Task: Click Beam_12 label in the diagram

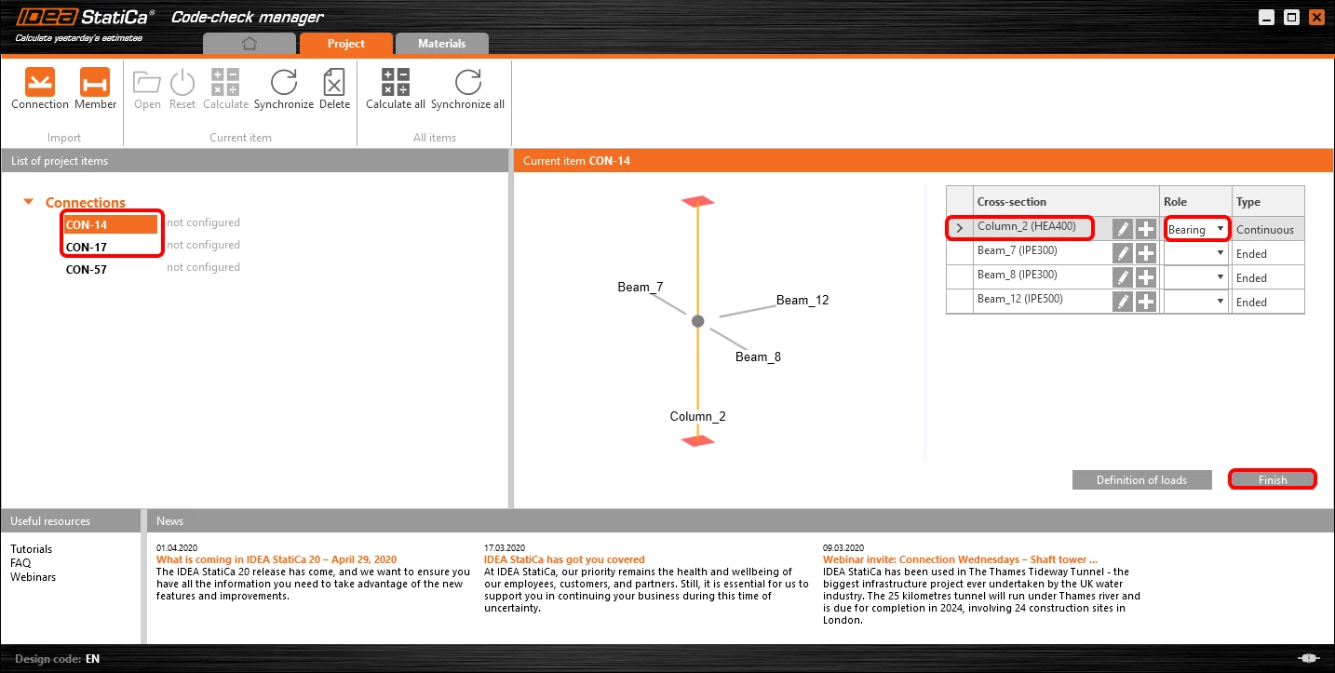Action: pyautogui.click(x=802, y=300)
